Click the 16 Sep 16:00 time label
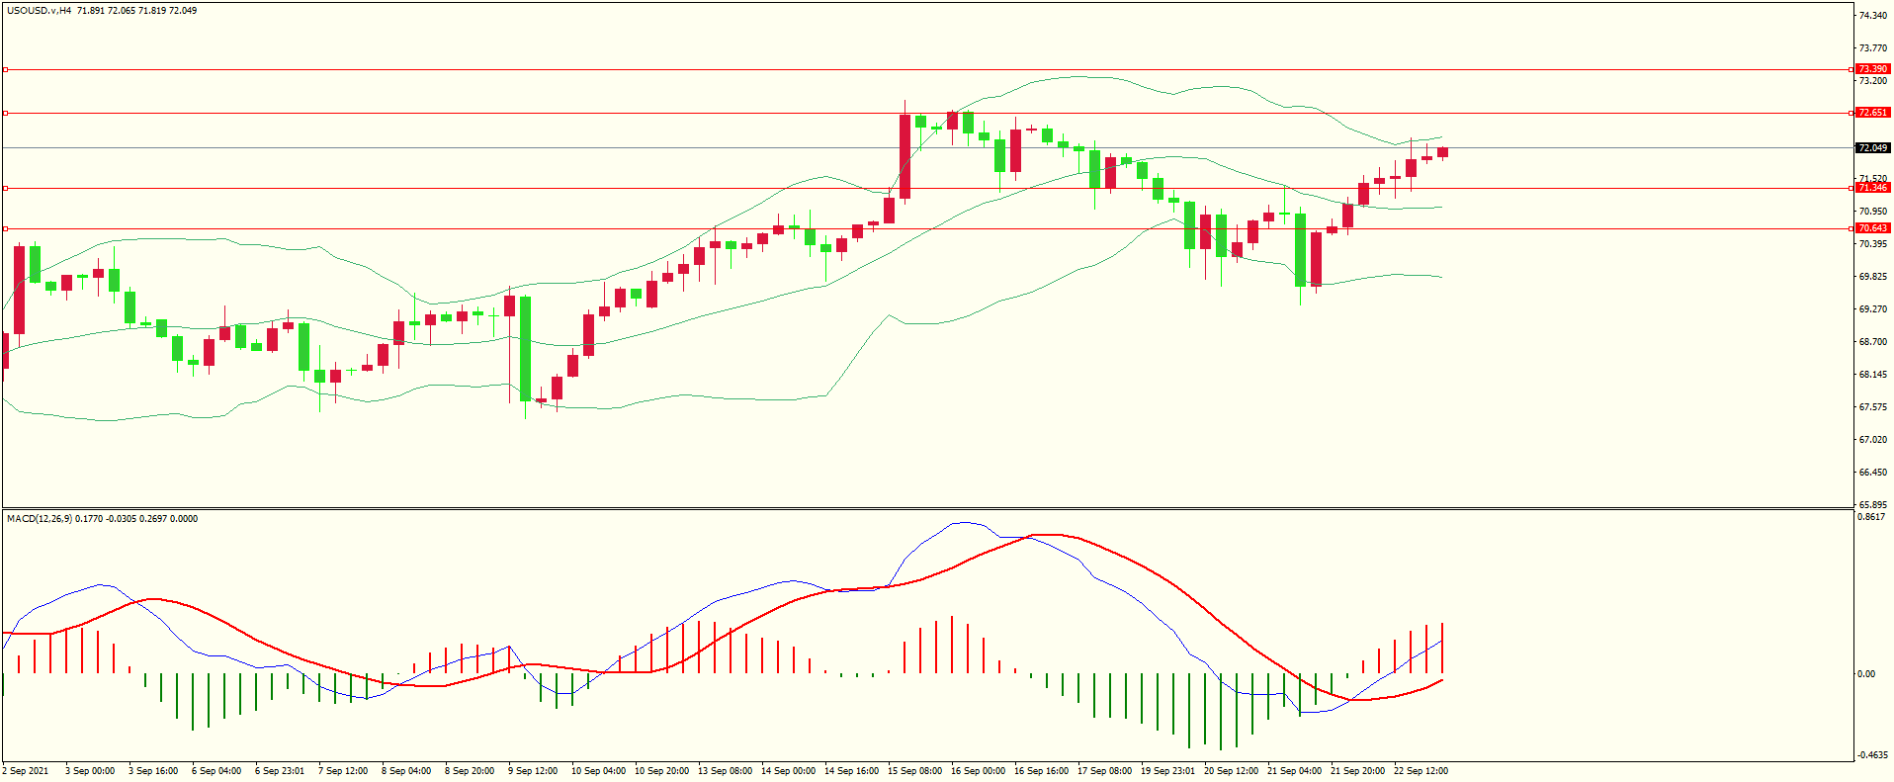Image resolution: width=1894 pixels, height=782 pixels. coord(1041,771)
